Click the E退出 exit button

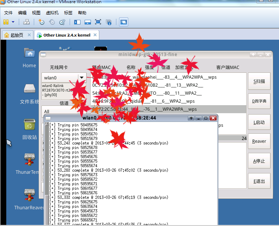click(259, 181)
